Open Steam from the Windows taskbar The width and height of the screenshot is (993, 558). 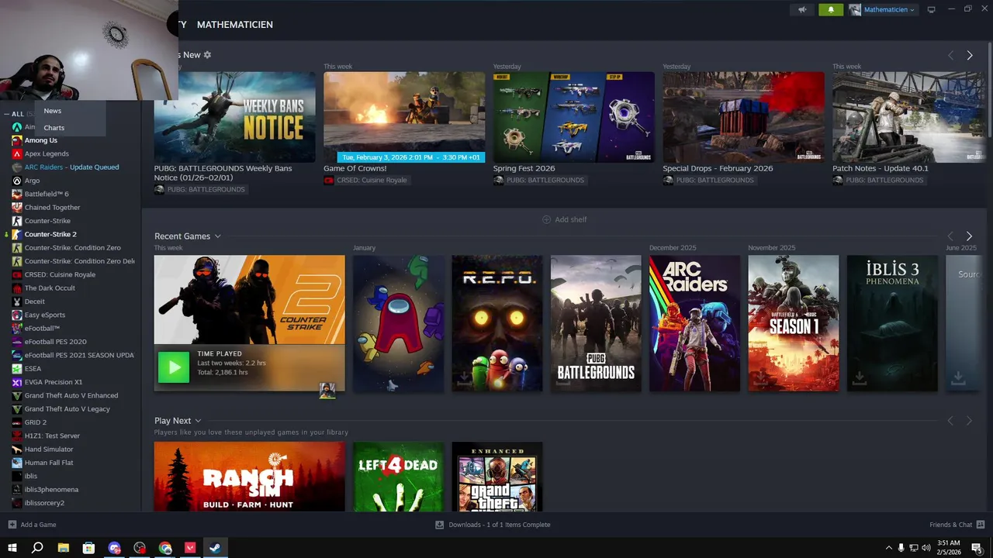click(x=216, y=548)
